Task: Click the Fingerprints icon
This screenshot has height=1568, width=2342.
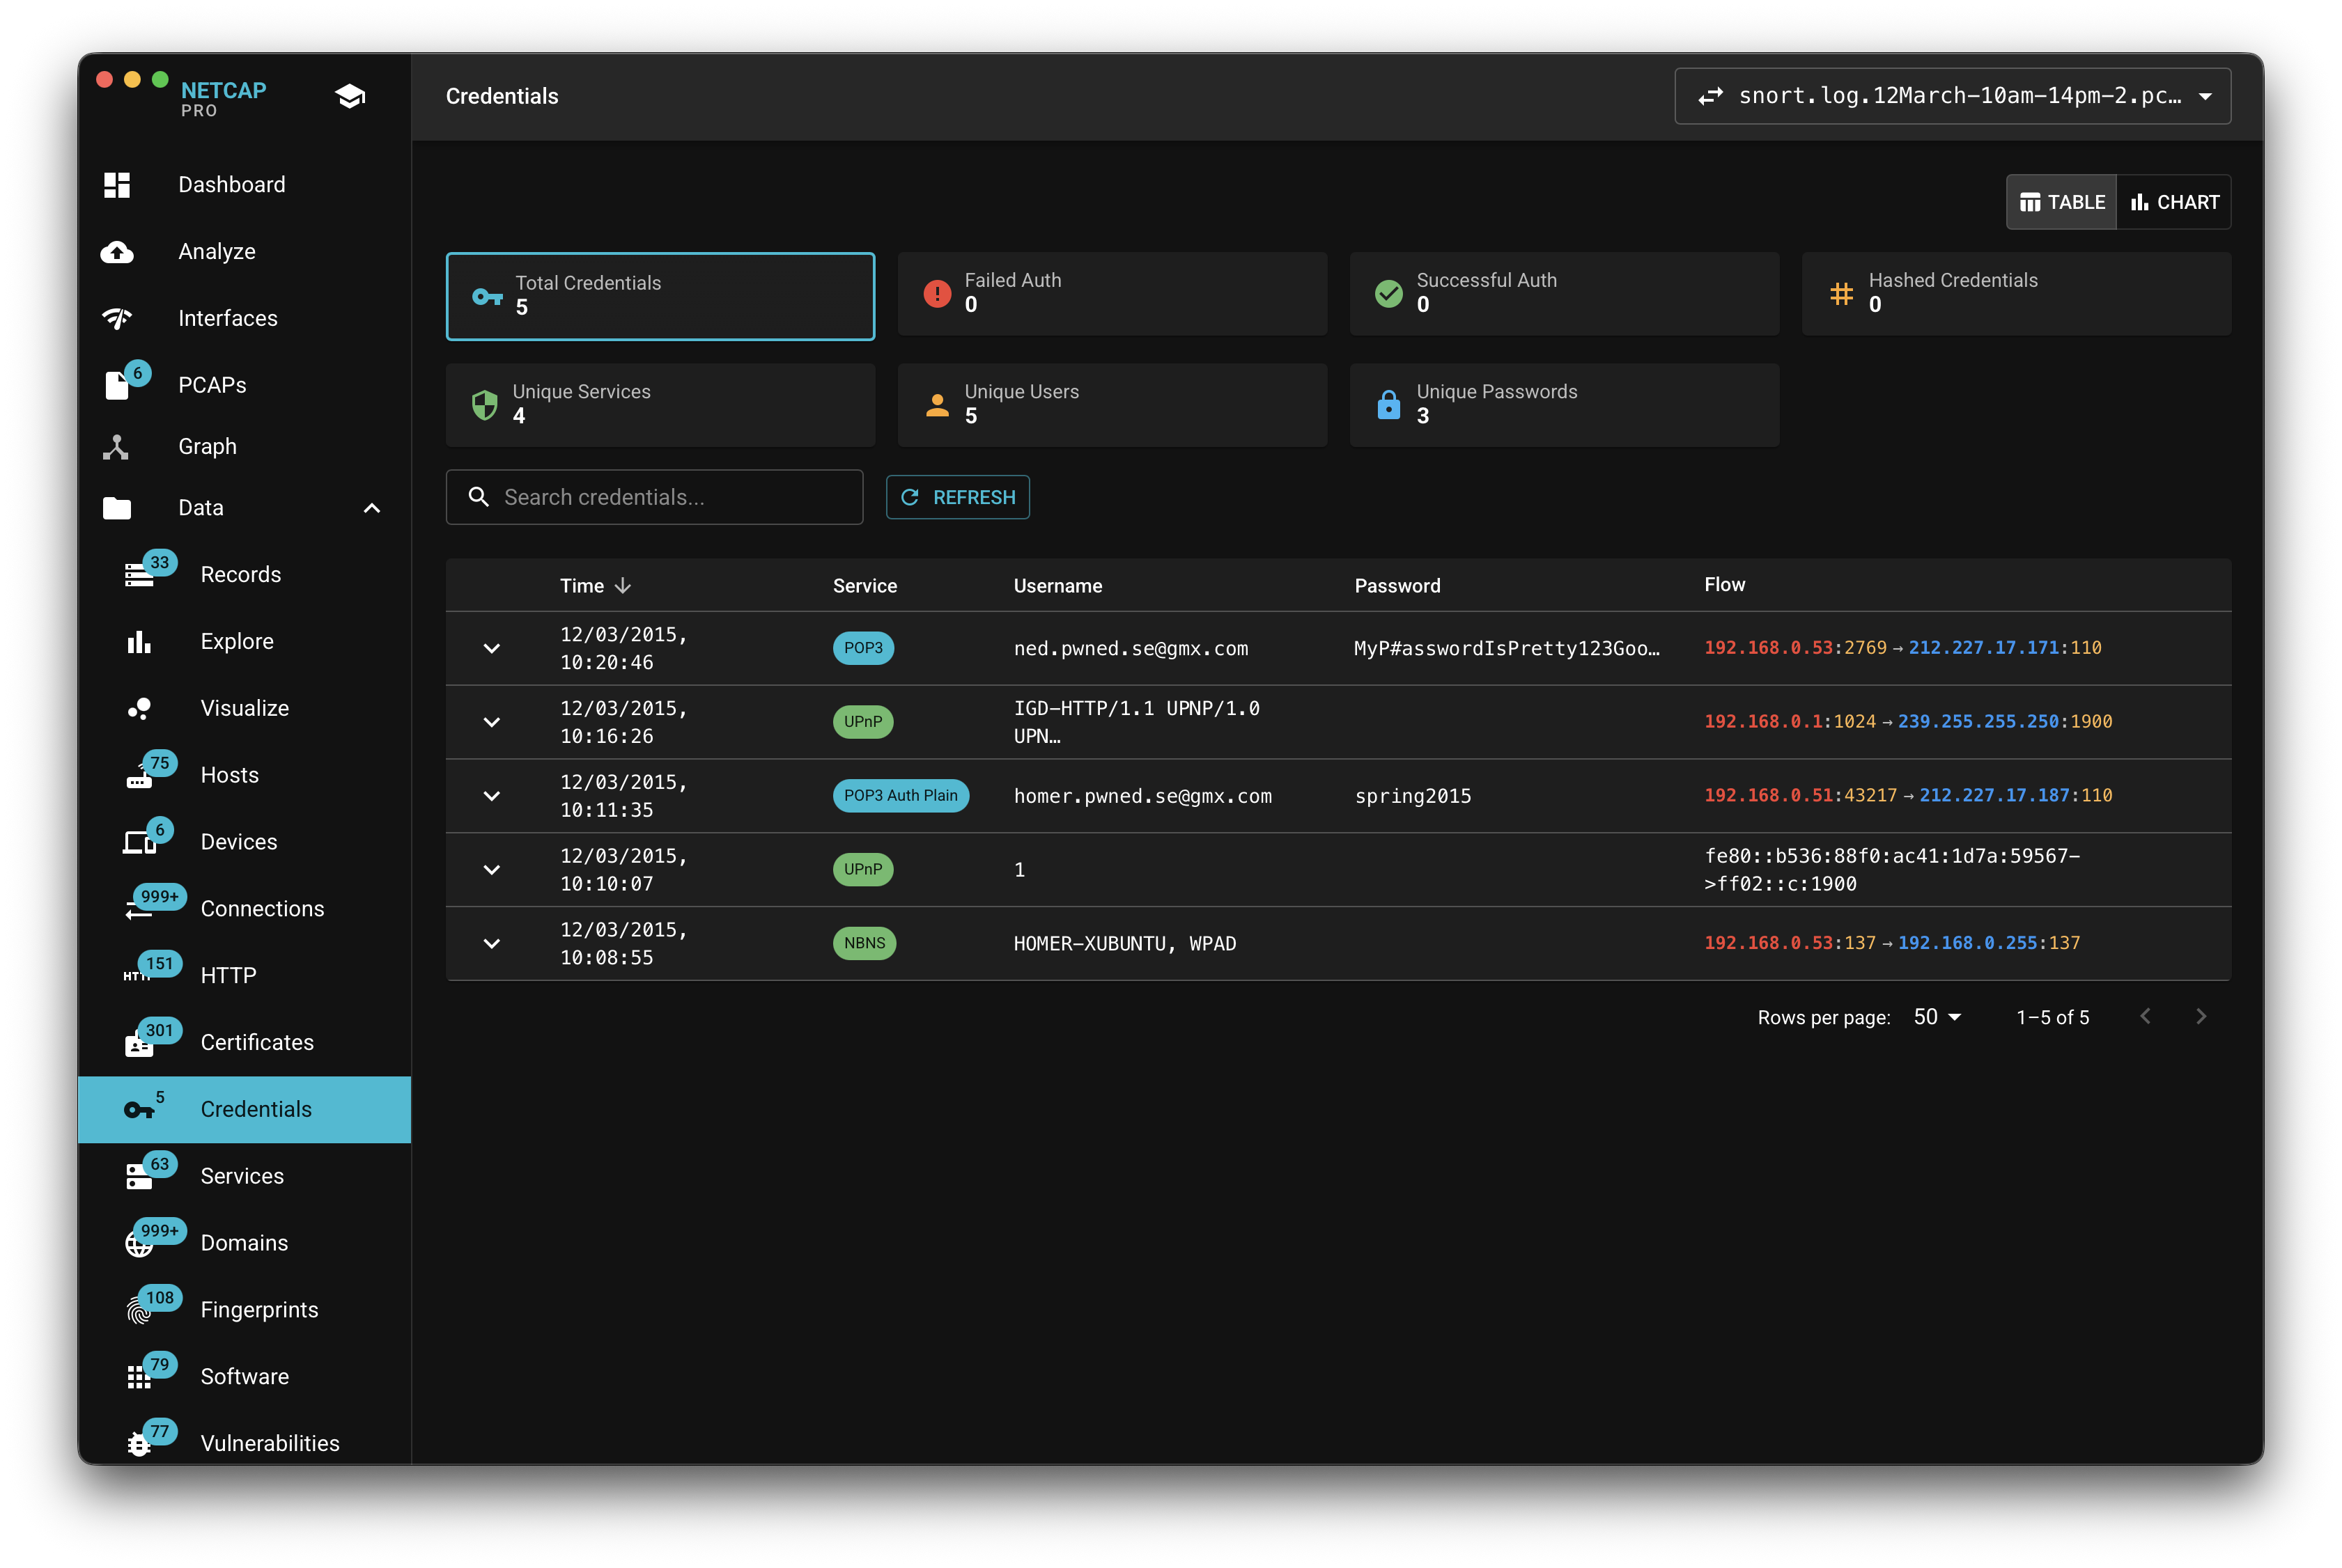Action: click(x=139, y=1310)
